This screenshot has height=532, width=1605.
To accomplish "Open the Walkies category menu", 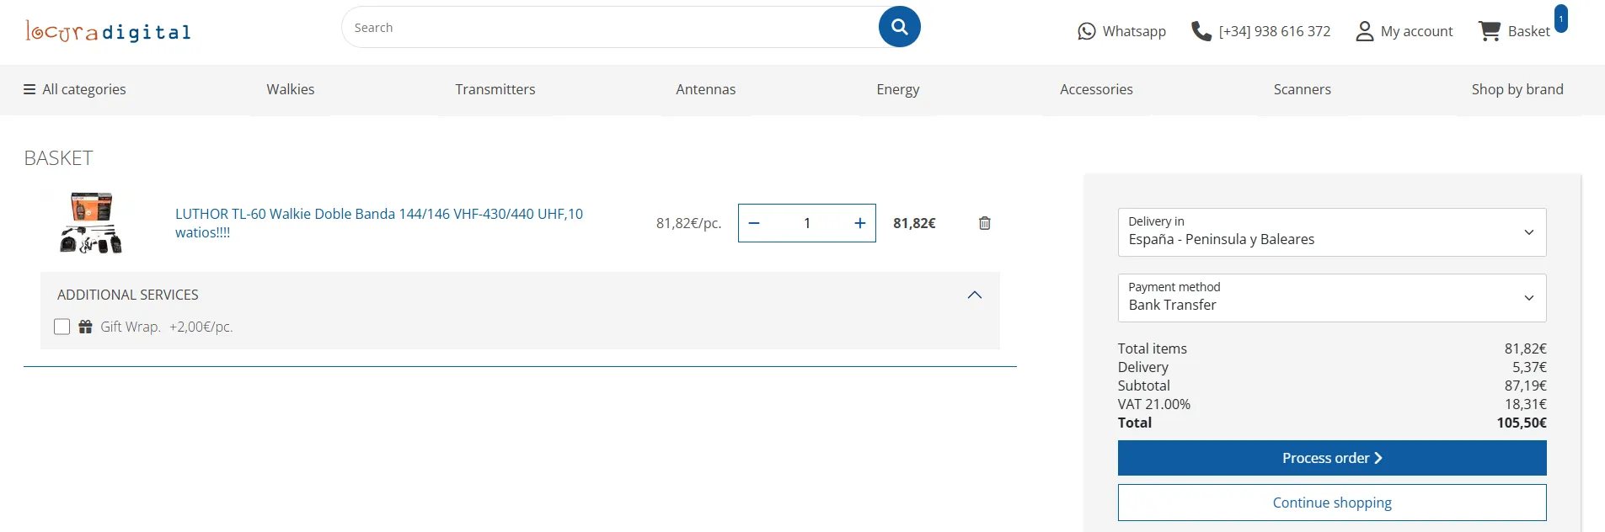I will point(290,89).
